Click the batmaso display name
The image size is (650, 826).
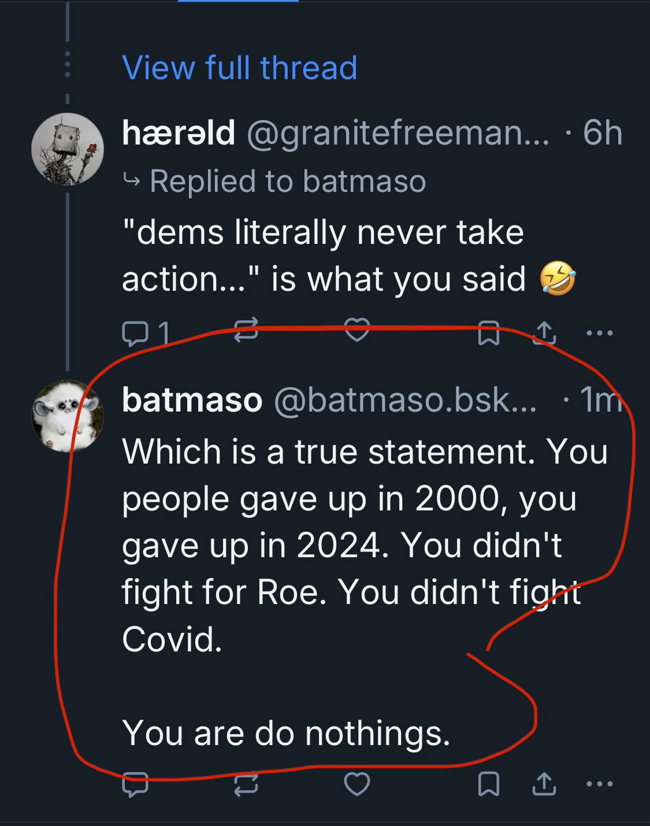(192, 400)
